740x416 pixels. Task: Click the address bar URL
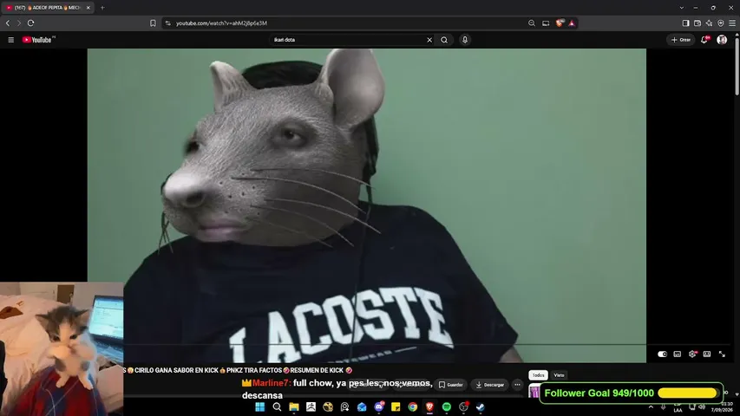point(222,23)
